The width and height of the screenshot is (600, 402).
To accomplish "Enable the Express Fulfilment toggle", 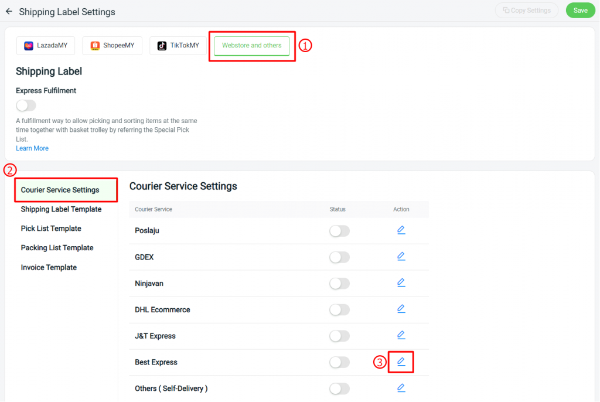I will coord(26,105).
